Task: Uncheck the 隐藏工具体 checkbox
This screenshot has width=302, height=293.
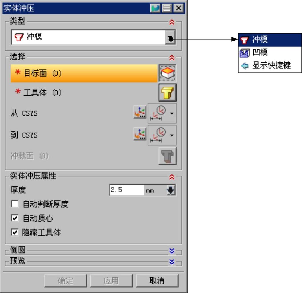Action: pyautogui.click(x=15, y=232)
